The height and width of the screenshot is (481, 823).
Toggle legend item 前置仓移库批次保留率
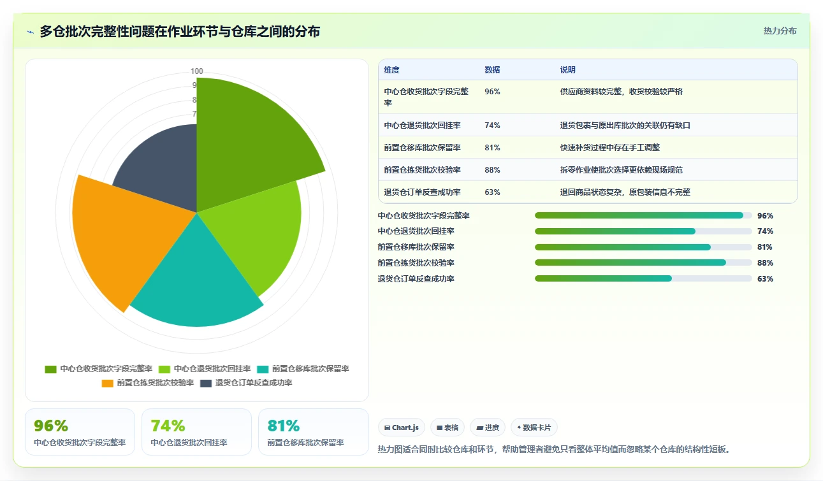tap(303, 369)
